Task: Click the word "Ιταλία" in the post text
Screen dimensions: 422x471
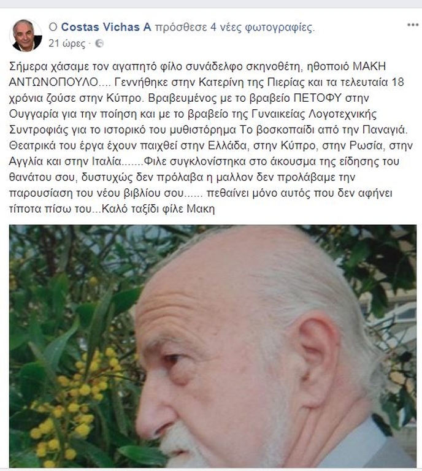Action: point(107,161)
